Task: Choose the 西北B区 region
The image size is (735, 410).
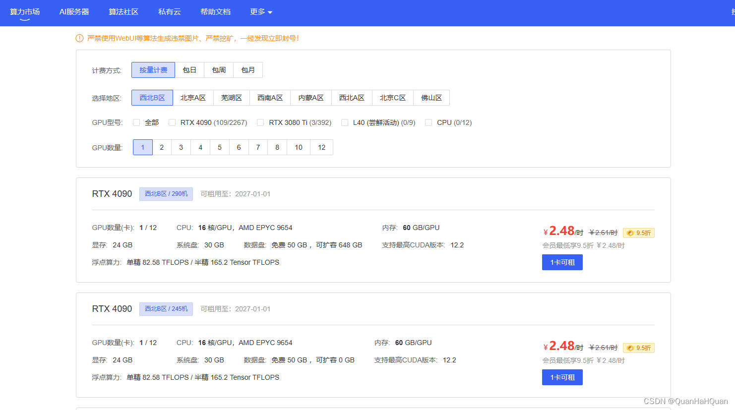Action: pyautogui.click(x=152, y=98)
